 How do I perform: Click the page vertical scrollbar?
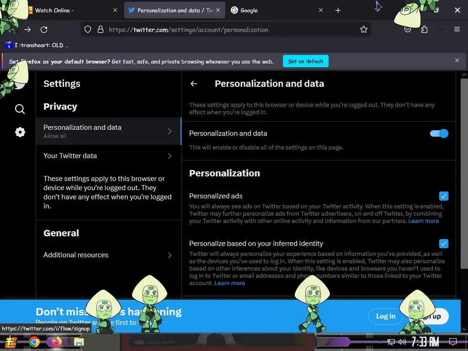[464, 173]
